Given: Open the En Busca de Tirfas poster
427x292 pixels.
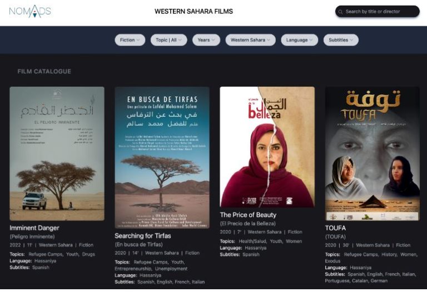Looking at the screenshot, I should (x=162, y=157).
